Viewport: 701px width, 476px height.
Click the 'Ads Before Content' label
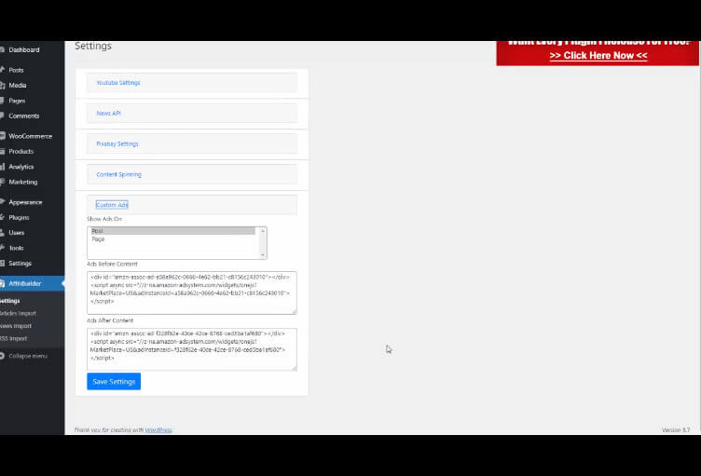112,265
